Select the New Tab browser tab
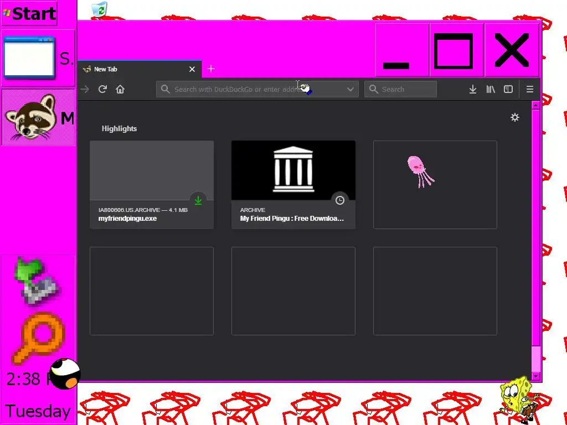The height and width of the screenshot is (425, 567). (139, 69)
